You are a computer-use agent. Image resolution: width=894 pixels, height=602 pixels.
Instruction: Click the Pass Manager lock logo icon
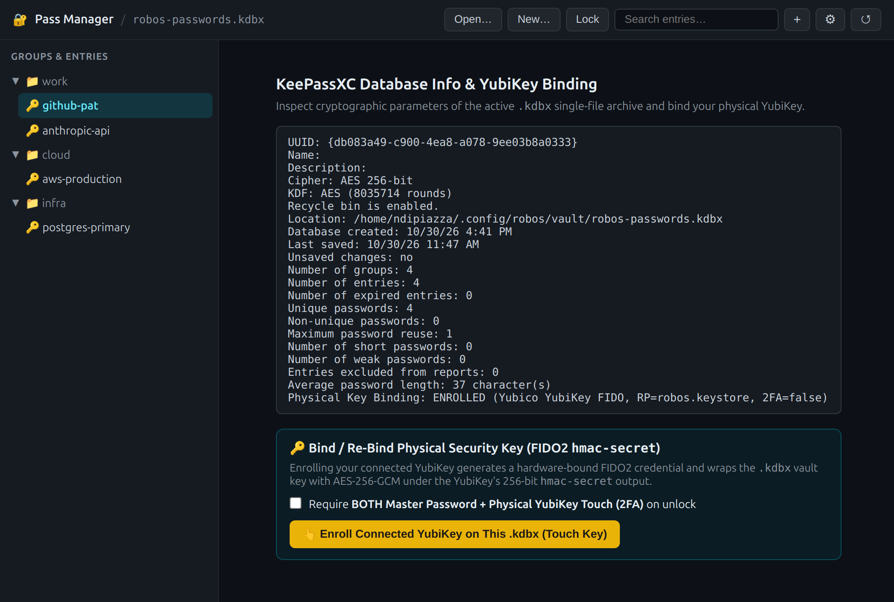pyautogui.click(x=20, y=20)
